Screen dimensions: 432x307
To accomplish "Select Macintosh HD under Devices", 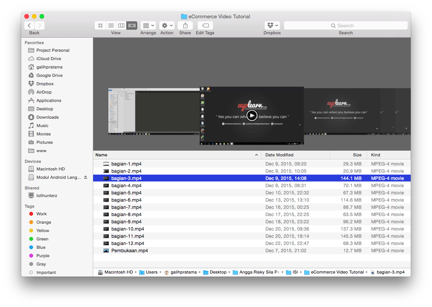I will (46, 169).
